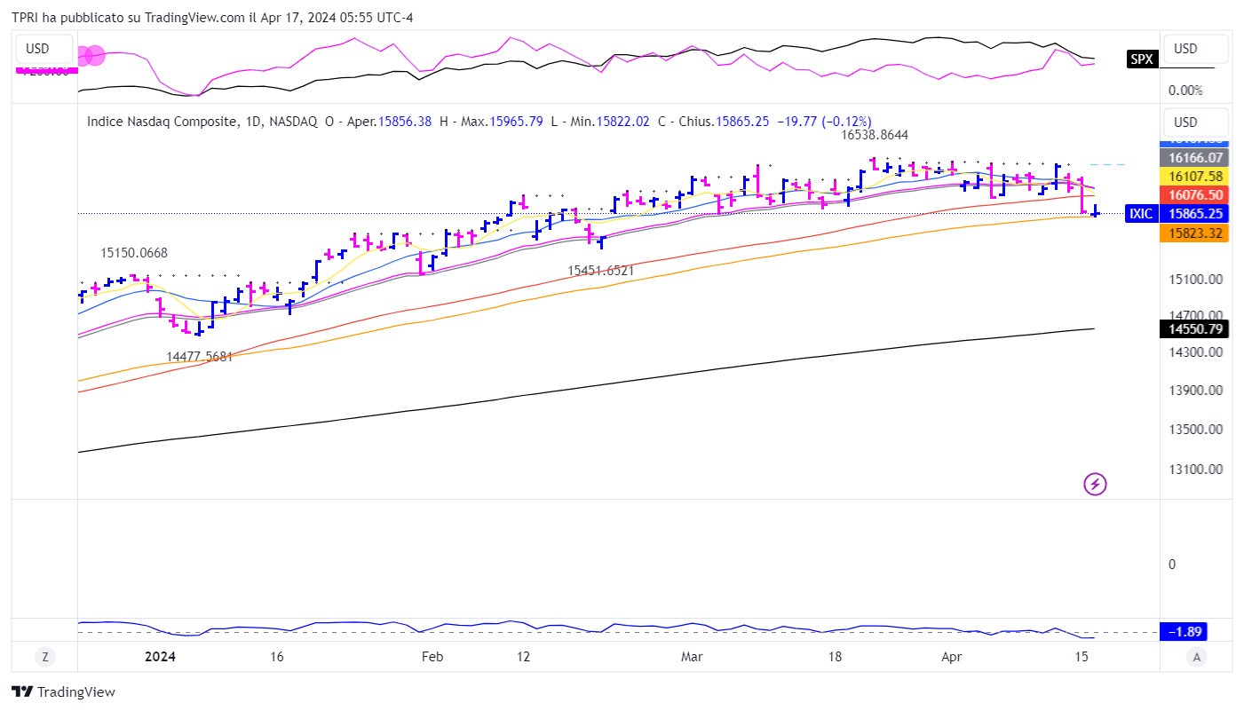
Task: Click the Indice Nasdaq Composite title
Action: point(162,122)
